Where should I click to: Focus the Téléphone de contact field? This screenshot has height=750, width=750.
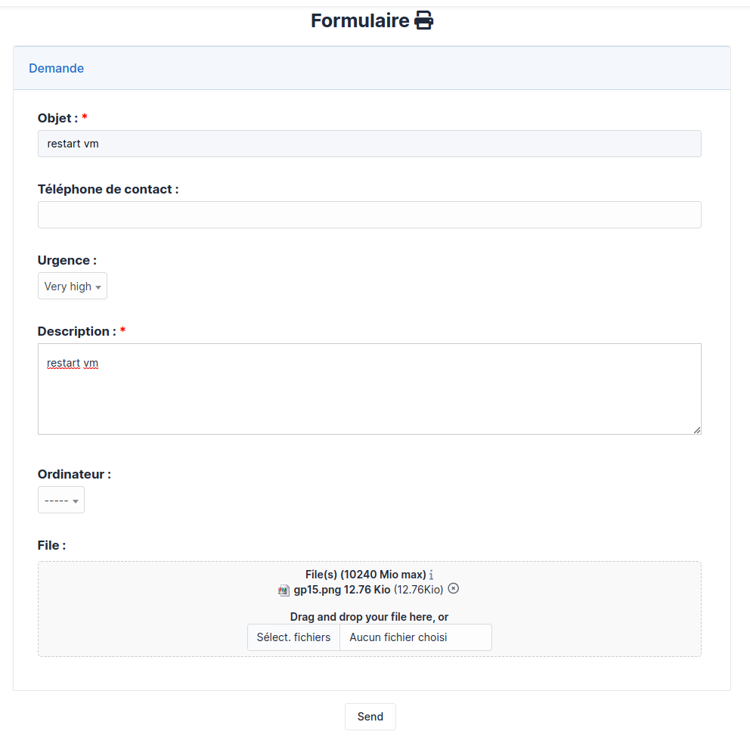[369, 215]
